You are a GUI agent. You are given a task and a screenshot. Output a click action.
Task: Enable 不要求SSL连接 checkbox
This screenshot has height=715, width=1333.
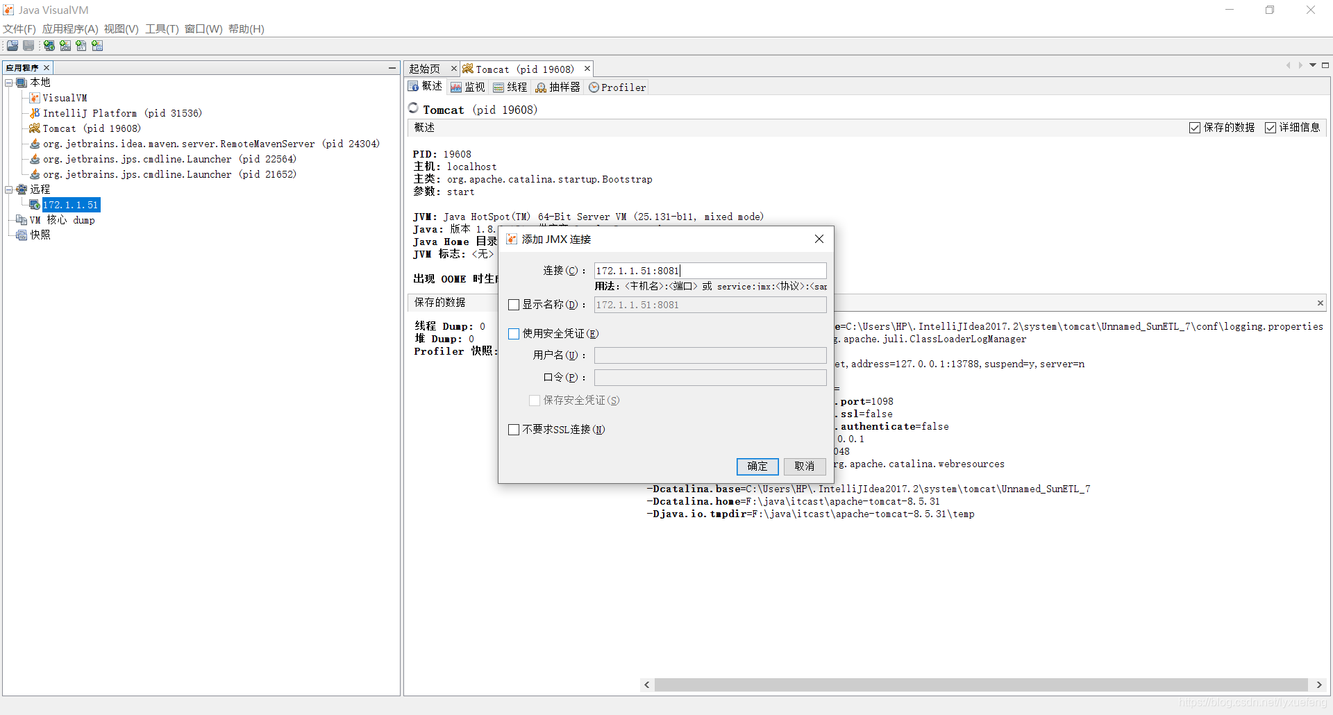point(514,430)
